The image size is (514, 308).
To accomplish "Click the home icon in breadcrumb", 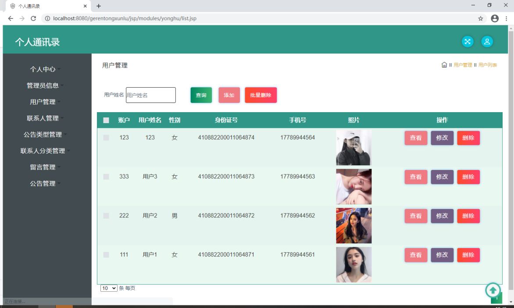I will point(444,65).
